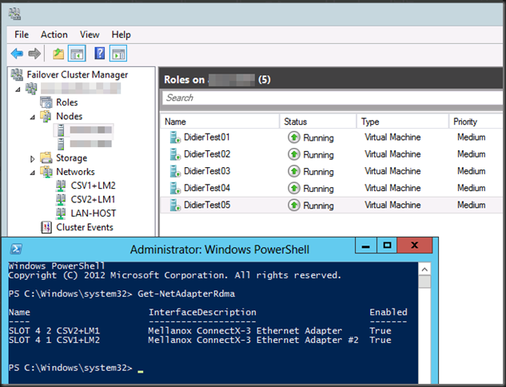
Task: Select the Storage tree item label
Action: [72, 158]
